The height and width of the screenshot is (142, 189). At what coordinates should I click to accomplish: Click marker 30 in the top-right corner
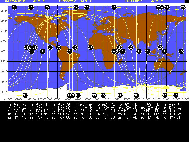click(183, 7)
